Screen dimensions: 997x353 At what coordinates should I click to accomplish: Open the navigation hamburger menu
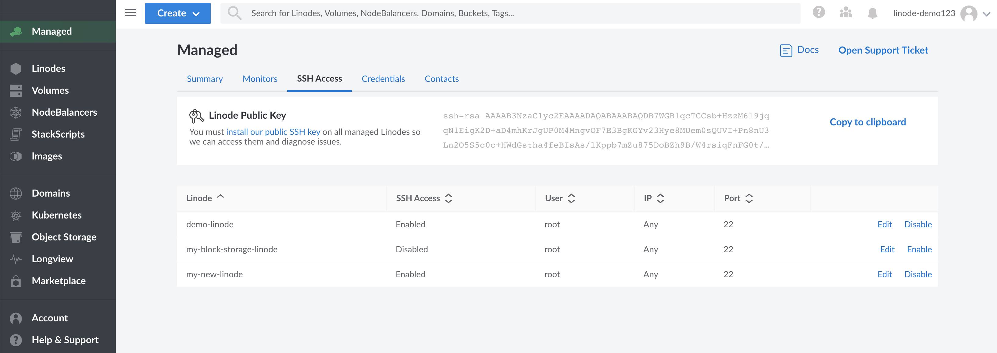[x=130, y=12]
